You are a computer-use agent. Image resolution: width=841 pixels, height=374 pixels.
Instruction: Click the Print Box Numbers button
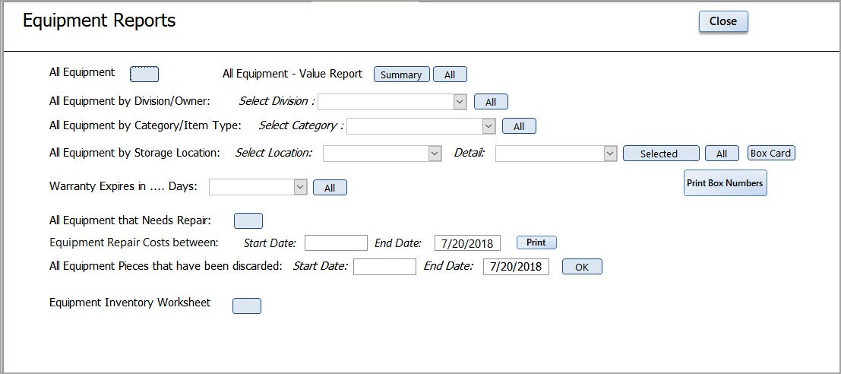coord(725,183)
